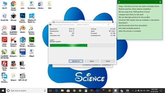This screenshot has height=93, width=165.
Task: Select the Turbo C++ desktop shortcut
Action: pyautogui.click(x=13, y=65)
